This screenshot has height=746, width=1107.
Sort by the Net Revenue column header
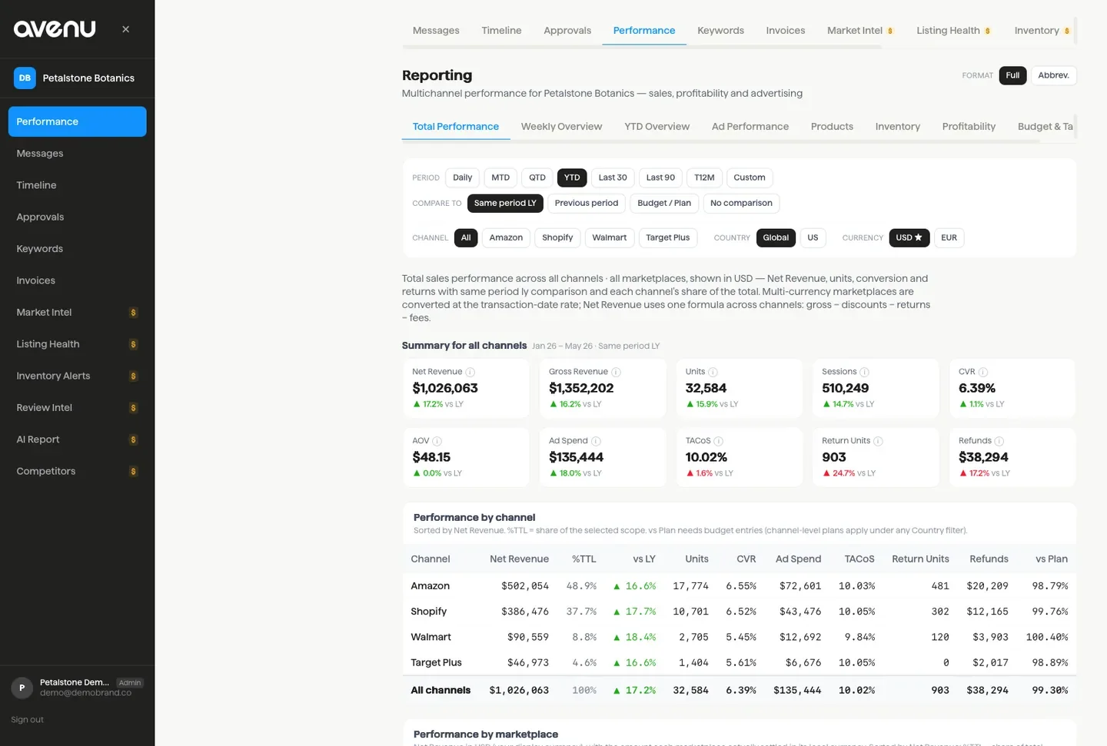pos(519,559)
